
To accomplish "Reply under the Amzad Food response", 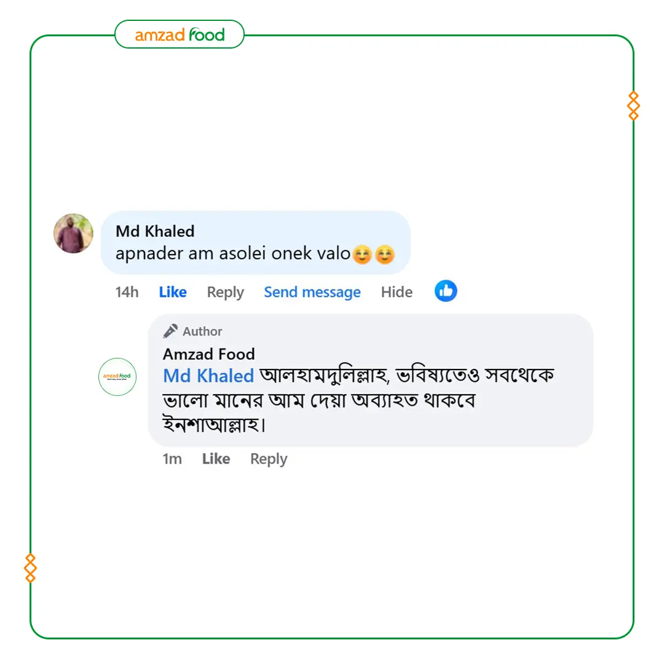I will [269, 459].
